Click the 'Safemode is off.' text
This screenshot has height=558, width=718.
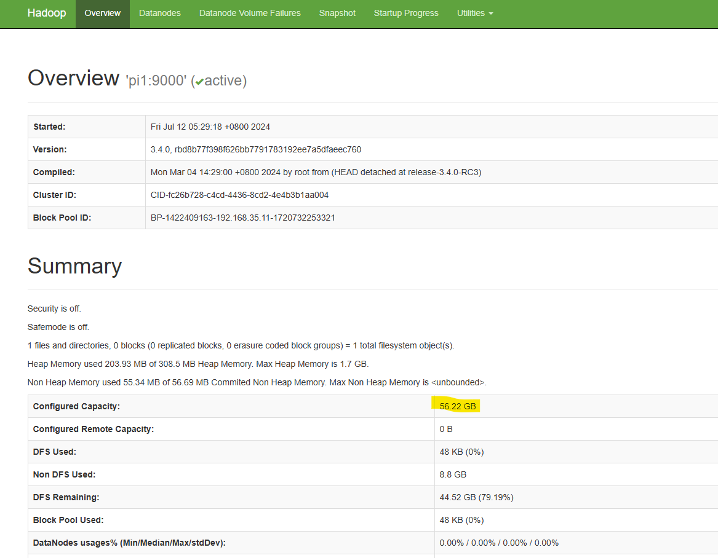pyautogui.click(x=58, y=327)
